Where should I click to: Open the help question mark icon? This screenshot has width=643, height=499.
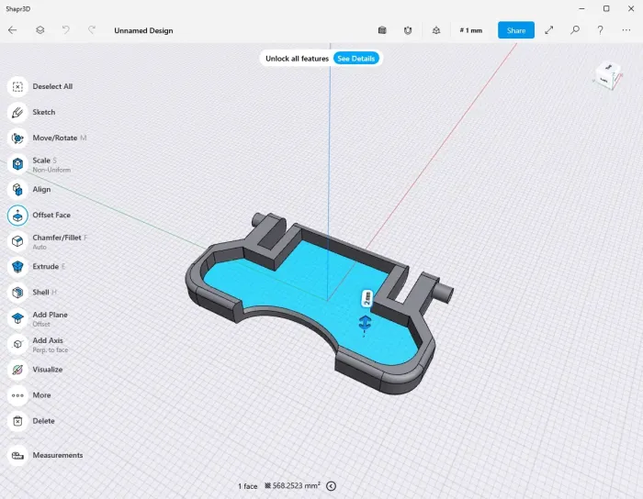coord(601,30)
